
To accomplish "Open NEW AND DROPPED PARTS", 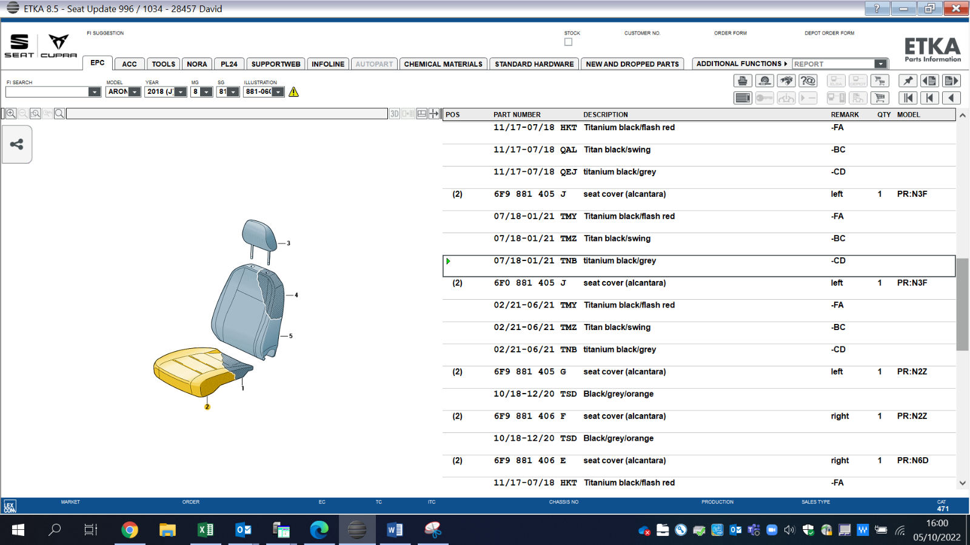I will [x=632, y=64].
